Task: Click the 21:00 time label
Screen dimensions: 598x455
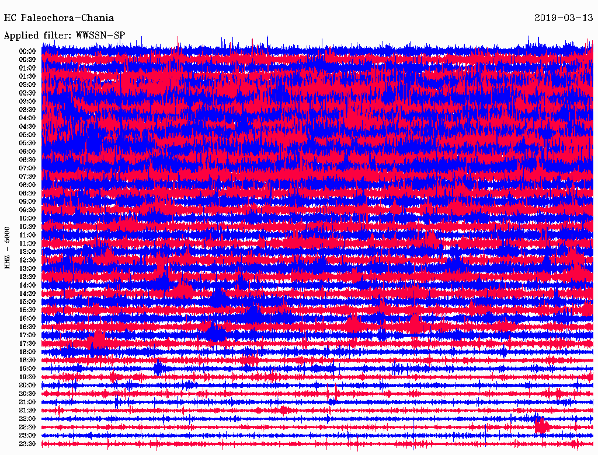Action: coord(27,402)
